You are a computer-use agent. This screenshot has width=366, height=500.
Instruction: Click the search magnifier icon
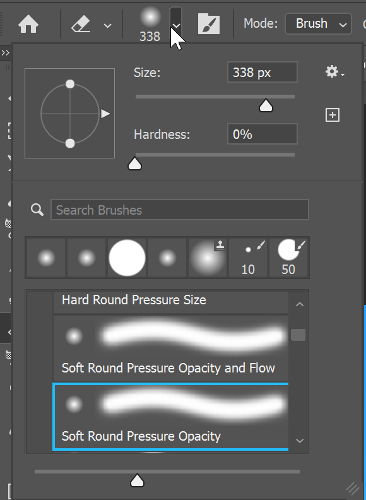click(37, 210)
